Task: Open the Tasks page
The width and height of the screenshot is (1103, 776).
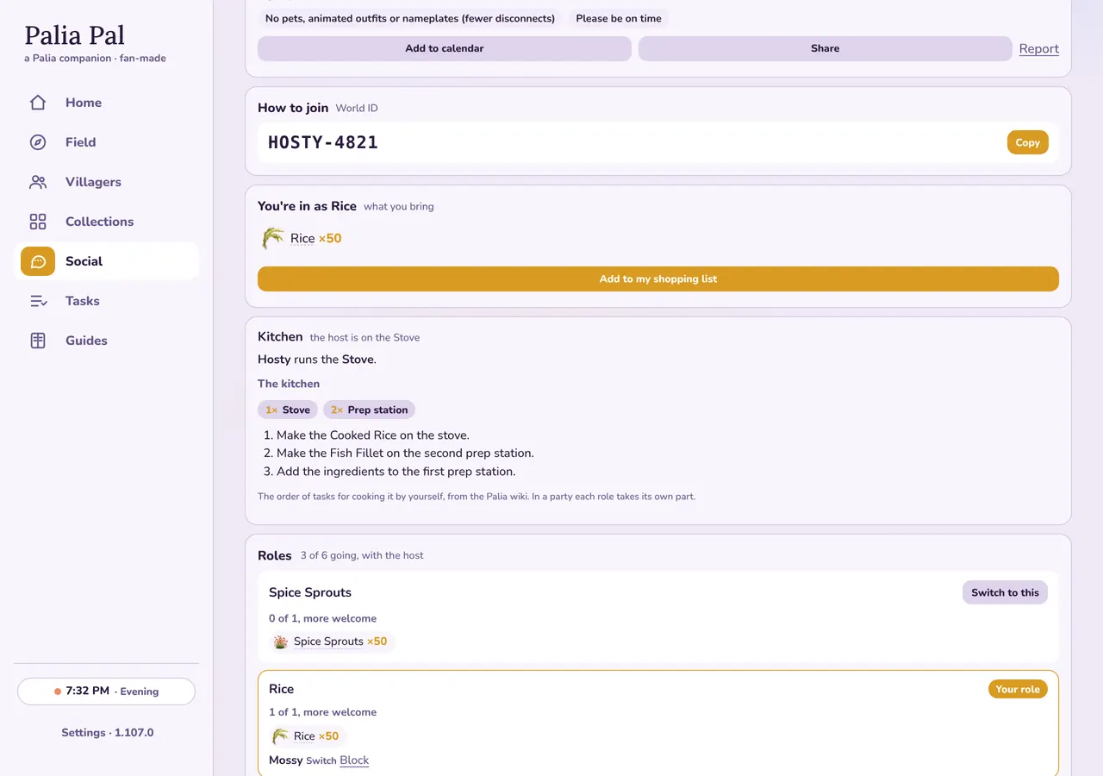Action: pos(107,301)
